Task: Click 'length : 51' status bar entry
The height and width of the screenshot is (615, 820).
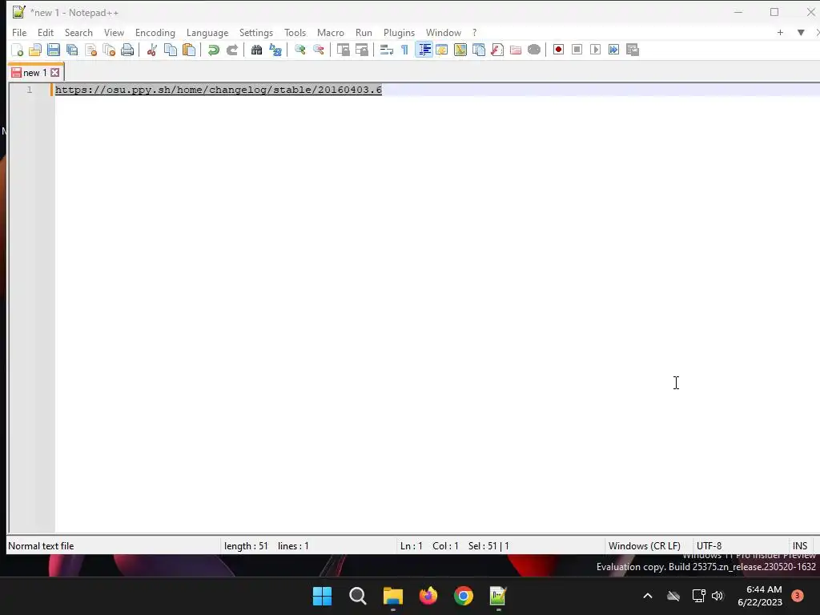Action: [246, 546]
